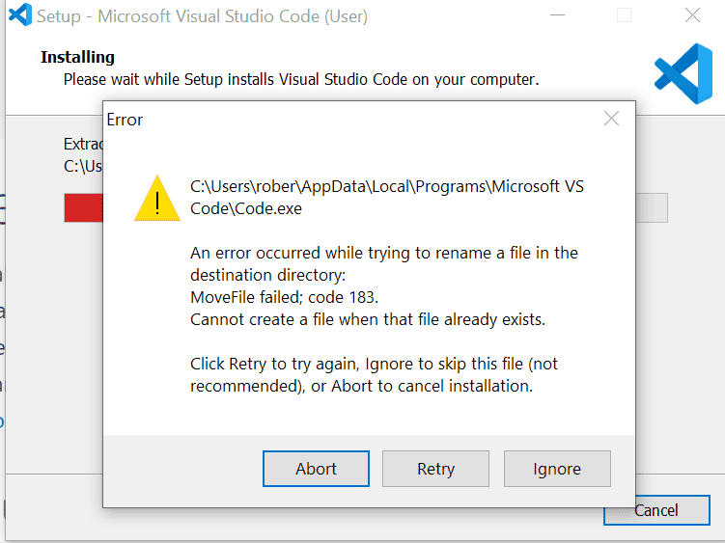Close the Error dialog with its X
The image size is (725, 543).
pyautogui.click(x=611, y=119)
